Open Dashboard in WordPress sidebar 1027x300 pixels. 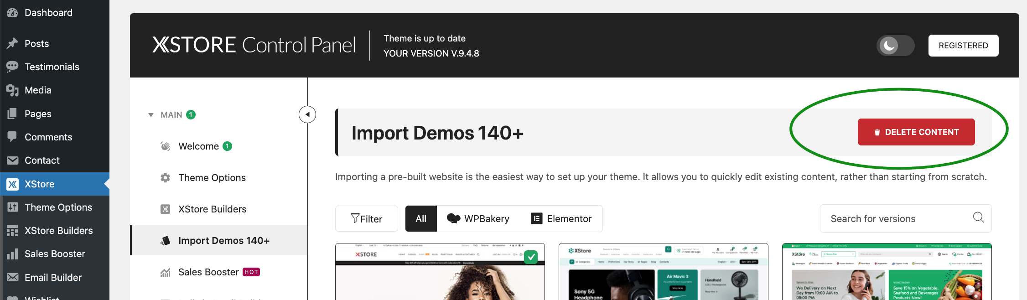click(x=55, y=13)
